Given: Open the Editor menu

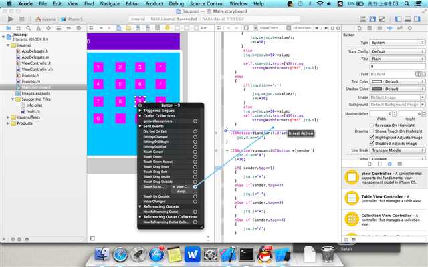Looking at the screenshot, I should click(x=132, y=3).
